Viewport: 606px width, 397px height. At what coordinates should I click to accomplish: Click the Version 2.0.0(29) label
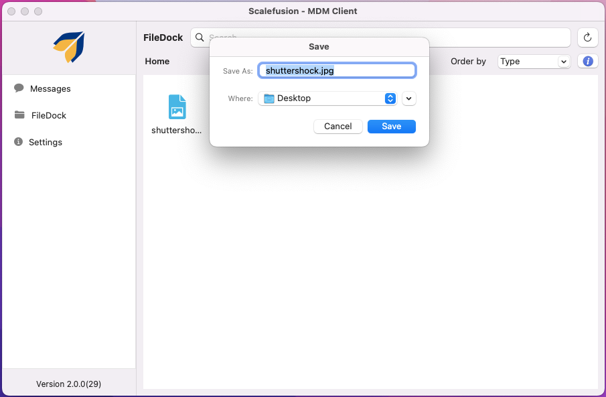tap(69, 384)
